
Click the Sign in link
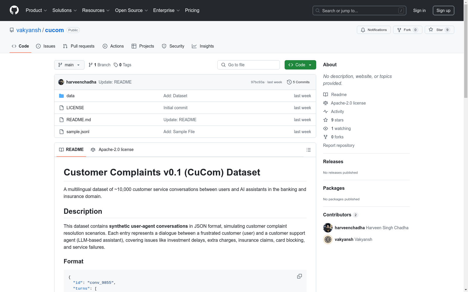click(x=419, y=11)
